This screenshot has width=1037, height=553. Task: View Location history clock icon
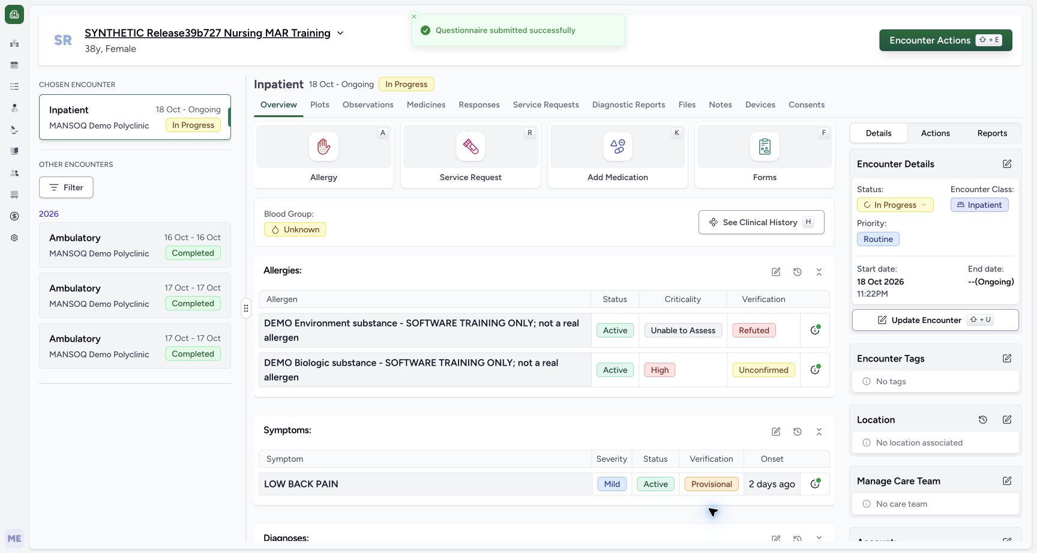point(983,420)
